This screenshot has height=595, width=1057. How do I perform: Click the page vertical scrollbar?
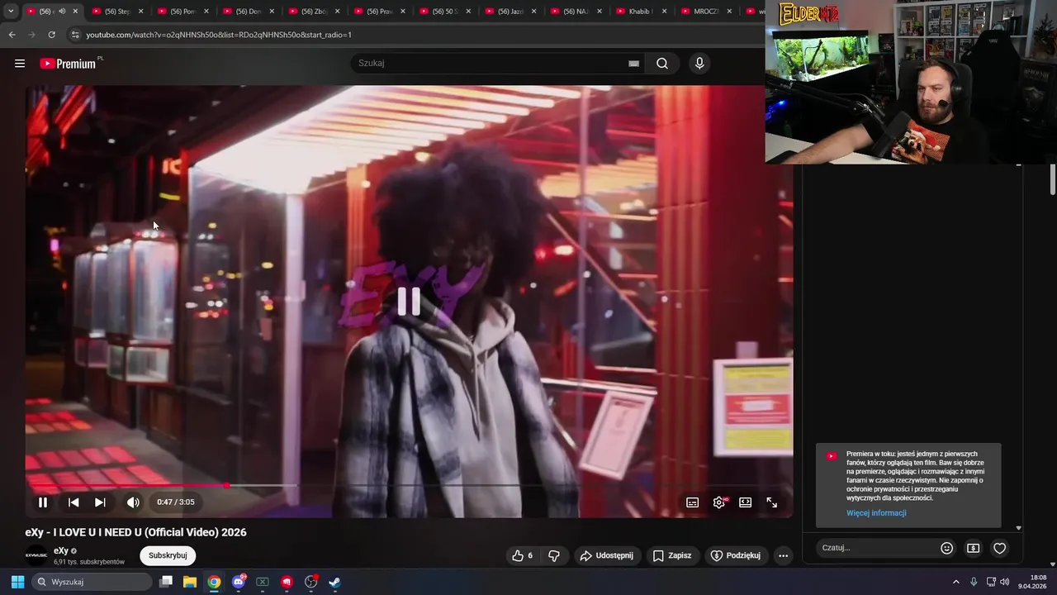click(1053, 180)
